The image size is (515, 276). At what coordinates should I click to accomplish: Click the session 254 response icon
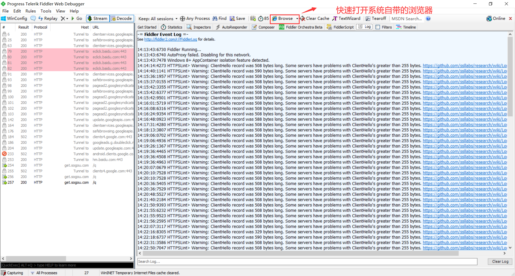(x=5, y=165)
